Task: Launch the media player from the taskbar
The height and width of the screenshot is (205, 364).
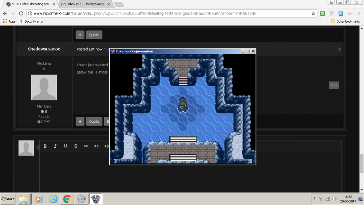Action: pos(39,199)
